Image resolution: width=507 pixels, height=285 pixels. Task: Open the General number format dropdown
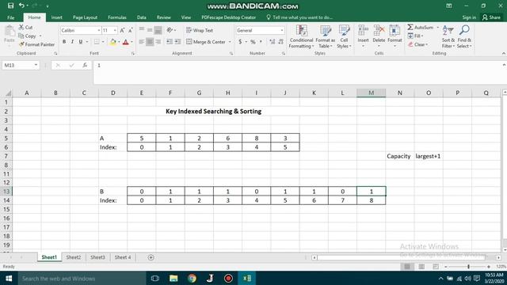(282, 30)
